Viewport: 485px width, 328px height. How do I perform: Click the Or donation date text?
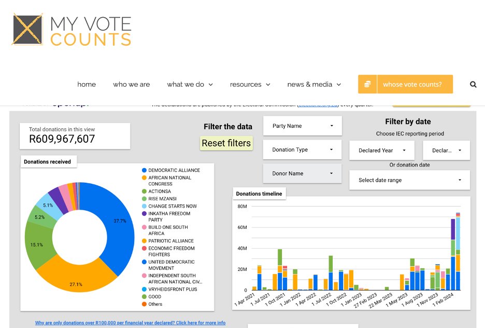pyautogui.click(x=409, y=165)
